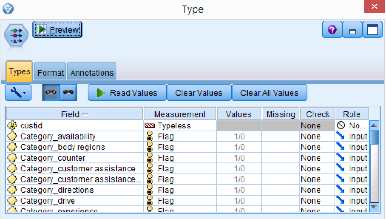The image size is (386, 219).
Task: Open Flag measurement dropdown for Category_drive
Action: point(180,201)
